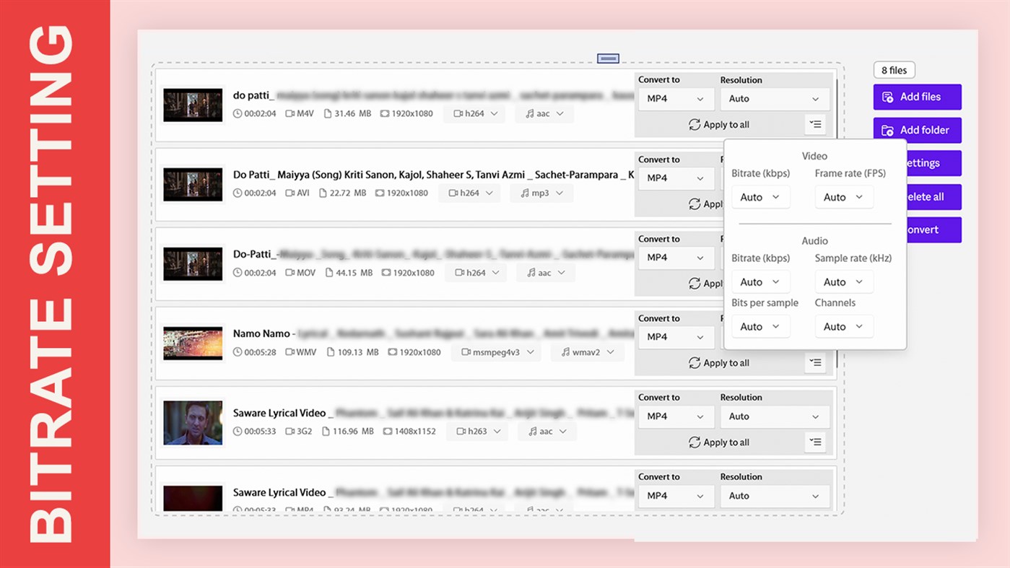Open Channels dropdown in popup
This screenshot has width=1010, height=568.
(x=844, y=327)
